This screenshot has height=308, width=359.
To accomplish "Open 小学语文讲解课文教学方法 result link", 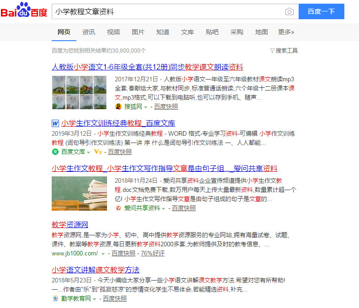I will point(96,270).
